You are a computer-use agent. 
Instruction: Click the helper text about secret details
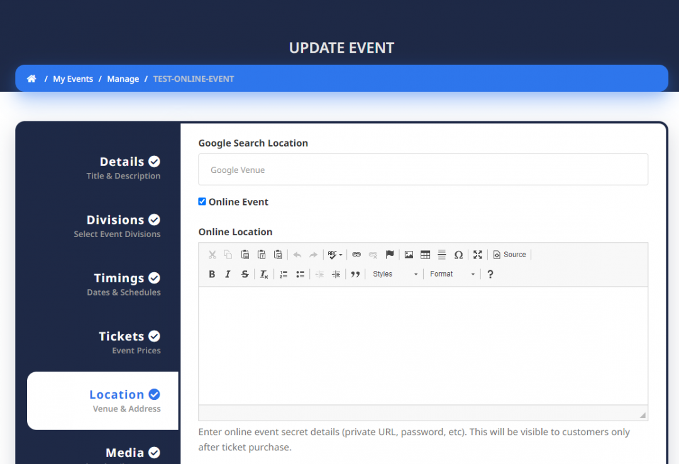[414, 439]
